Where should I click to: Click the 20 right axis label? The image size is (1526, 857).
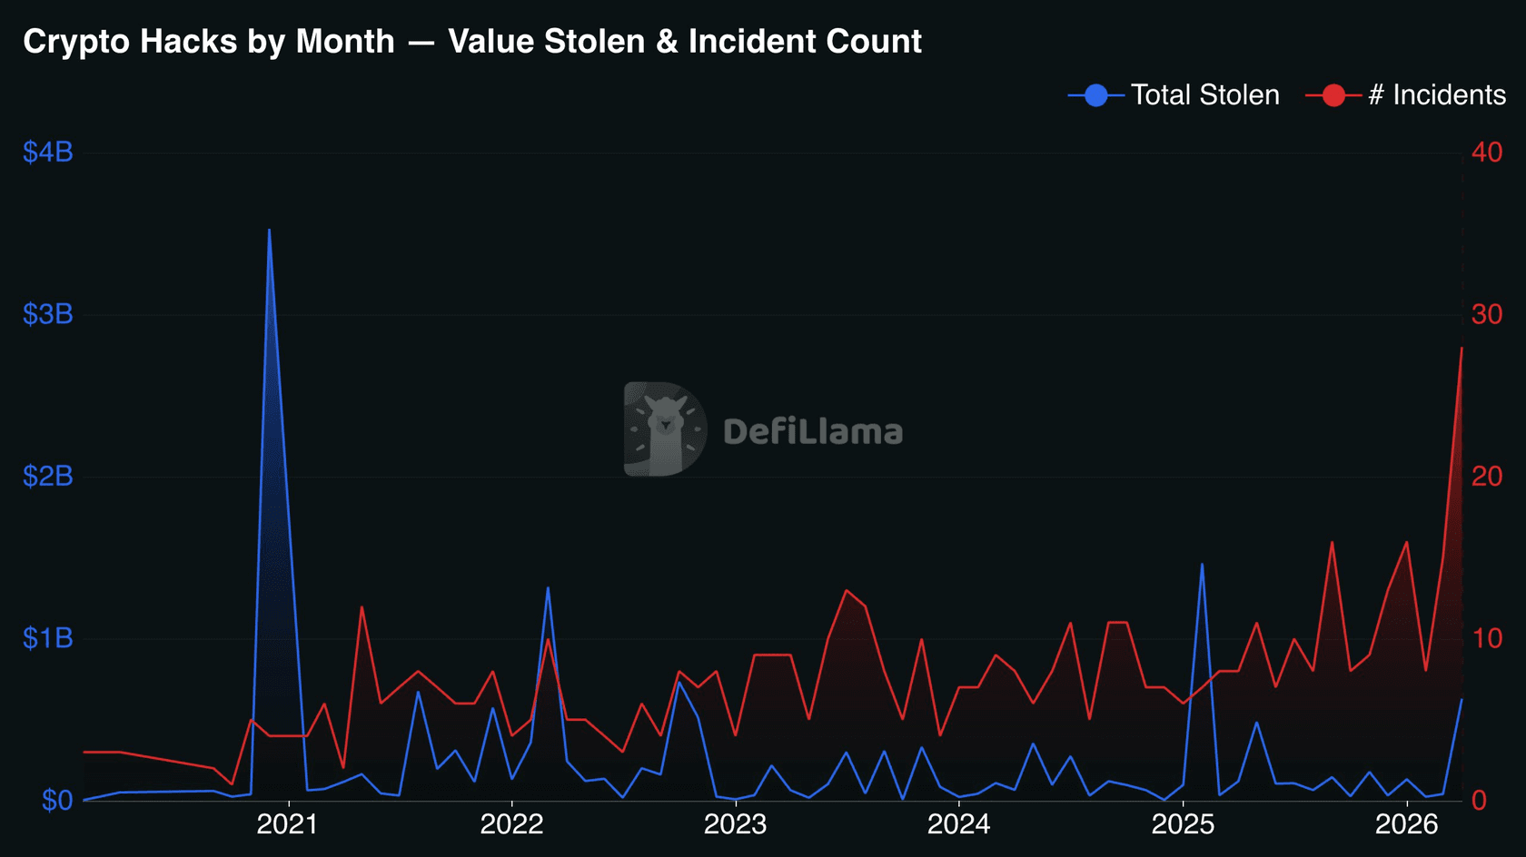point(1487,476)
